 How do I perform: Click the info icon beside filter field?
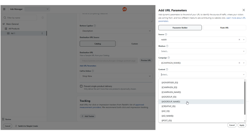43,18
